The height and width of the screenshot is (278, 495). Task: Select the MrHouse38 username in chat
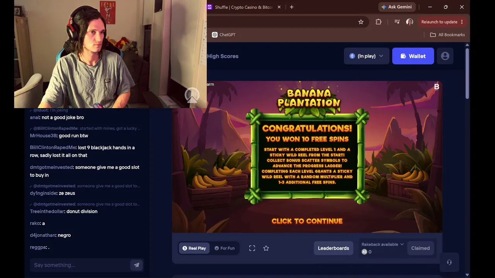point(43,136)
